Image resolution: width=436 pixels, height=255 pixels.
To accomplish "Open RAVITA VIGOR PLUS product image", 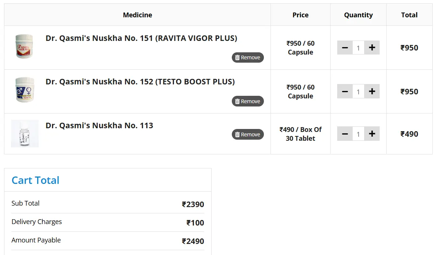I will 25,46.
